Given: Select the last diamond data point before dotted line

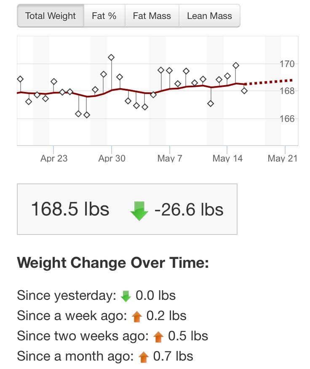Looking at the screenshot, I should coord(244,91).
